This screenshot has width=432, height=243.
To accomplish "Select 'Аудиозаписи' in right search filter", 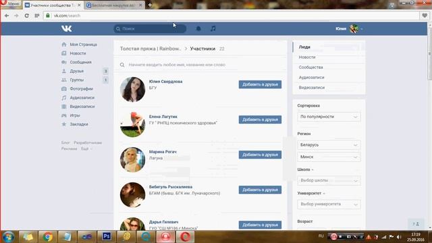I will (x=329, y=78).
